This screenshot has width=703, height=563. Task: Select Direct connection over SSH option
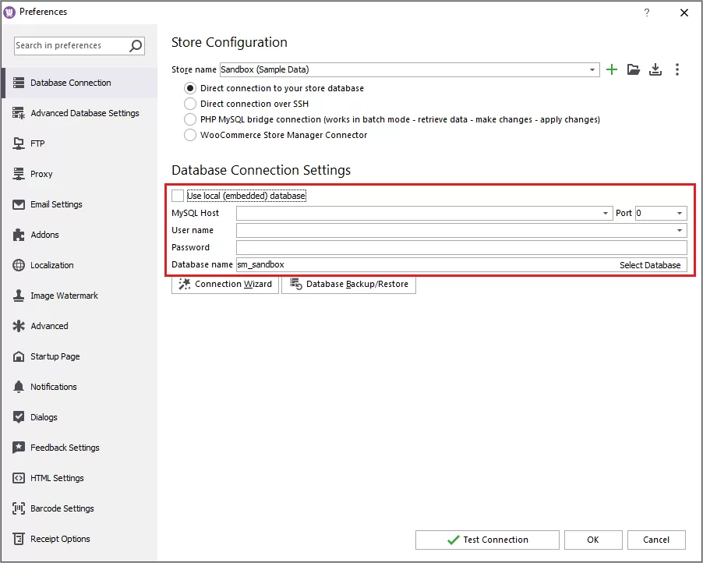point(189,104)
